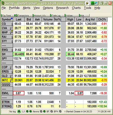Click the BFH gray indicator light
Image resolution: width=113 pixels, height=115 pixels.
(x=60, y=111)
